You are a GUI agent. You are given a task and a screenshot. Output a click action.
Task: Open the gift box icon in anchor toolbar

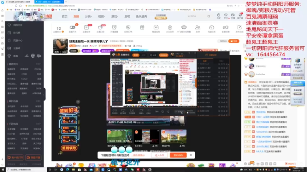click(x=142, y=28)
